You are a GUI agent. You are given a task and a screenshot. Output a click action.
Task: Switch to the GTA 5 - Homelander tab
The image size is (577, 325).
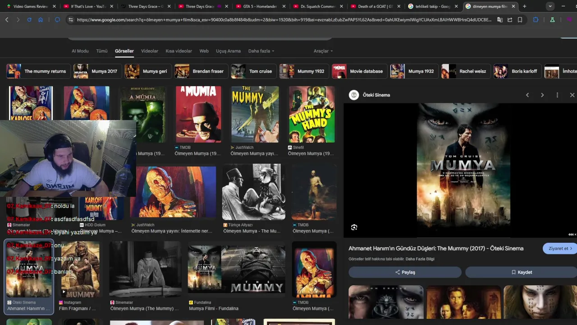[256, 6]
